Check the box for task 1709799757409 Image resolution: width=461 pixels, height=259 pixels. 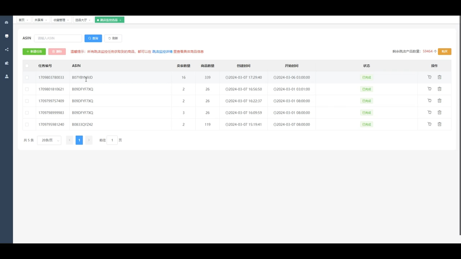(27, 101)
